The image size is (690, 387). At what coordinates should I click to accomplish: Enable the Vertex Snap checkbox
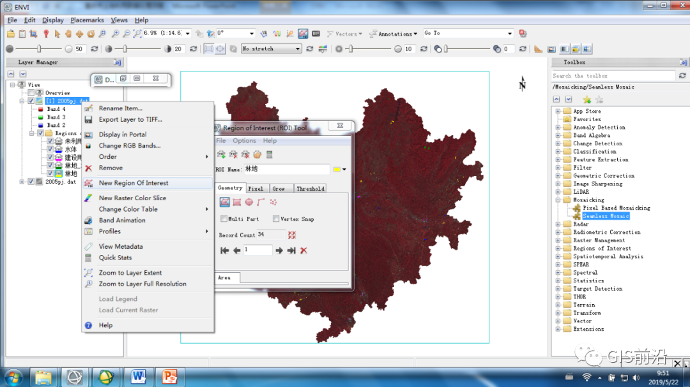point(276,219)
